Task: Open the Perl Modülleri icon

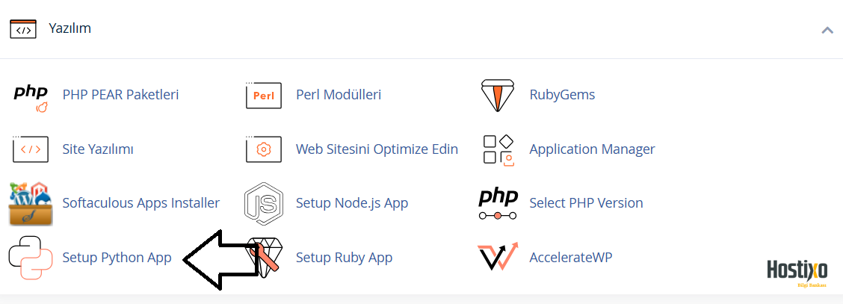Action: pyautogui.click(x=263, y=96)
